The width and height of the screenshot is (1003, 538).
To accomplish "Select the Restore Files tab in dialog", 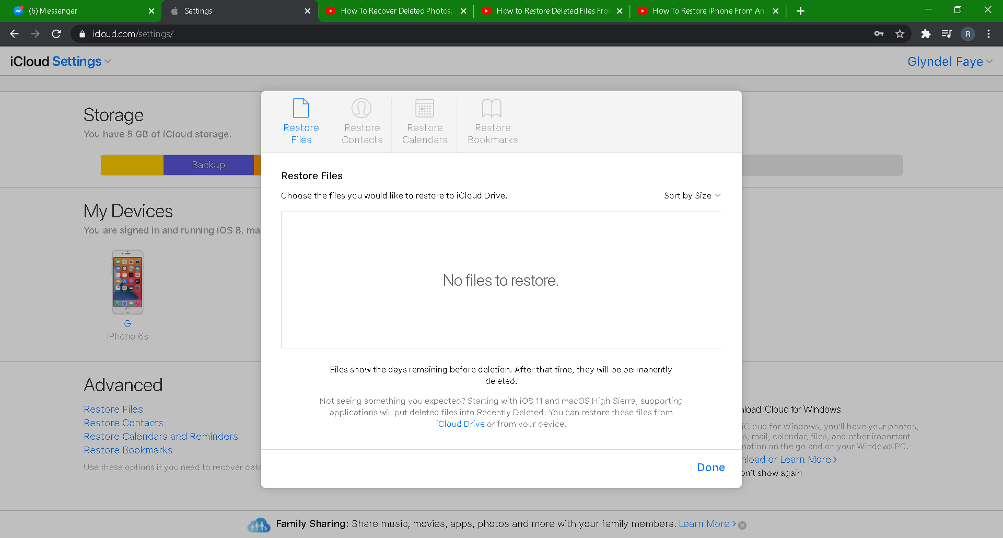I will coord(301,122).
